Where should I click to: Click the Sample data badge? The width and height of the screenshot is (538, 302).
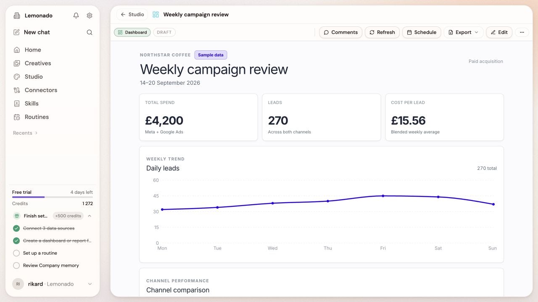[x=211, y=55]
